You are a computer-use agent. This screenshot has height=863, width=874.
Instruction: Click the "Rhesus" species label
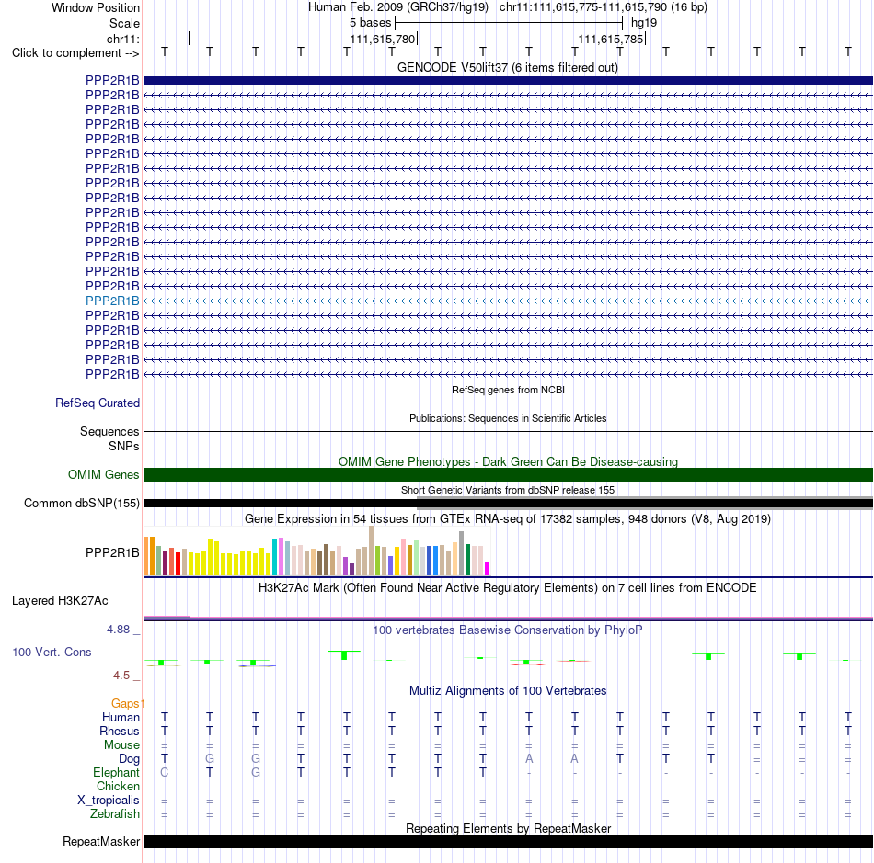120,731
